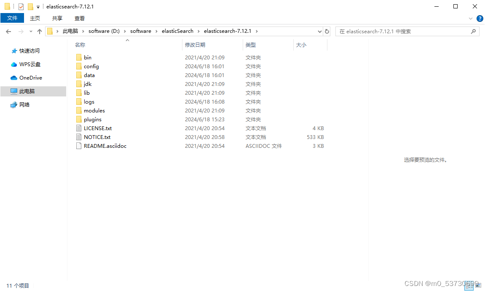
Task: Select the NOTICE.txt file icon
Action: point(79,137)
